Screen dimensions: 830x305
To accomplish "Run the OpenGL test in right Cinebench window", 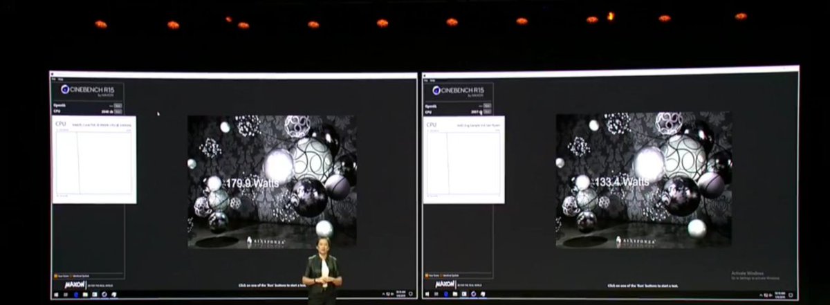I will click(487, 106).
